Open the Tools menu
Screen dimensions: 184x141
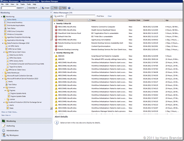pos(29,4)
